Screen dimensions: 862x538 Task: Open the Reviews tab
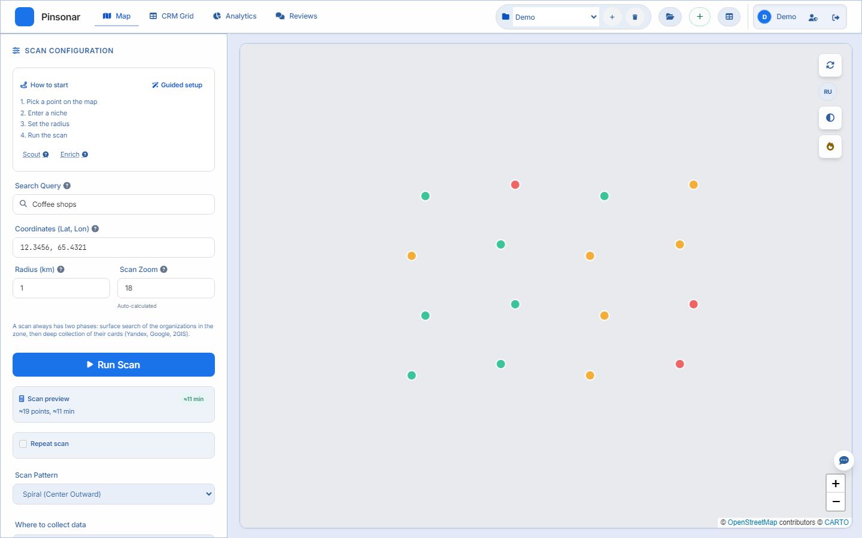pyautogui.click(x=296, y=16)
